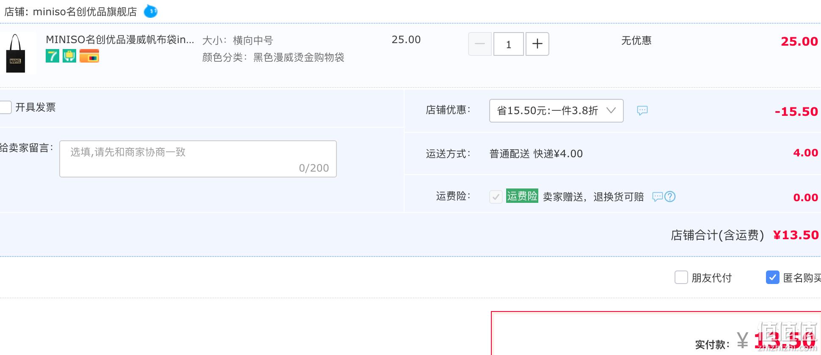Image resolution: width=821 pixels, height=355 pixels.
Task: Click the shipping insurance amount 0.00
Action: pos(806,197)
